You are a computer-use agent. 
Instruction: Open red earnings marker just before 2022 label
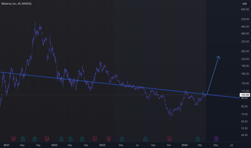pos(47,139)
